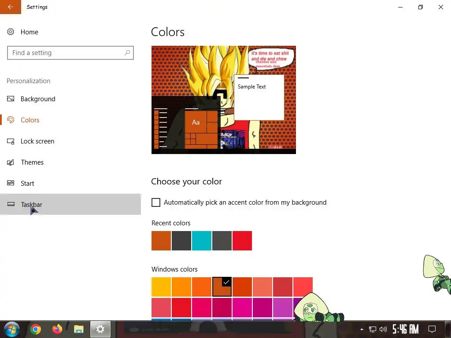451x338 pixels.
Task: Open the network tray icon
Action: point(373,329)
